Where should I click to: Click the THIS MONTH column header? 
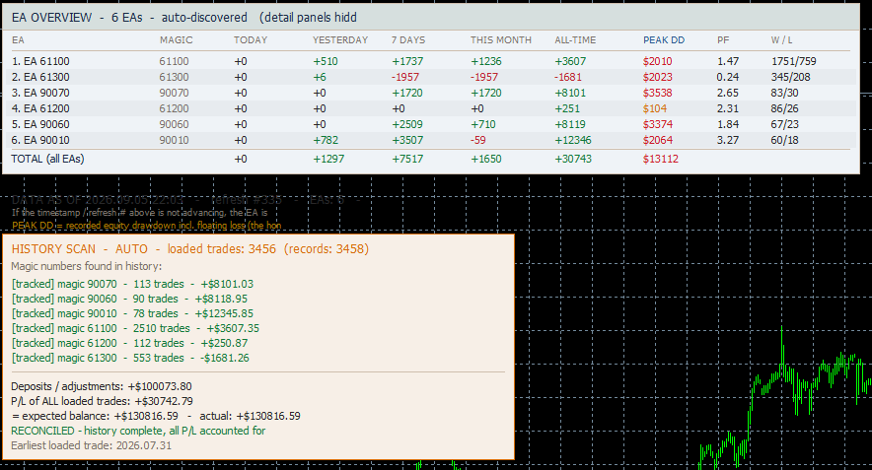click(x=501, y=40)
